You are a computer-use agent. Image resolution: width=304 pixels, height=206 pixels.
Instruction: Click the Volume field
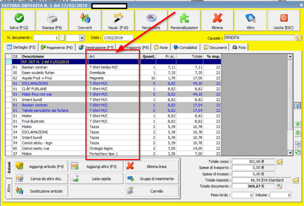point(281,195)
